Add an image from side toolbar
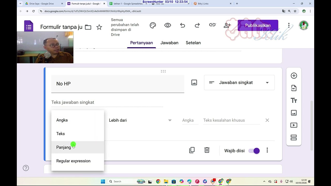This screenshot has height=186, width=331. [294, 113]
